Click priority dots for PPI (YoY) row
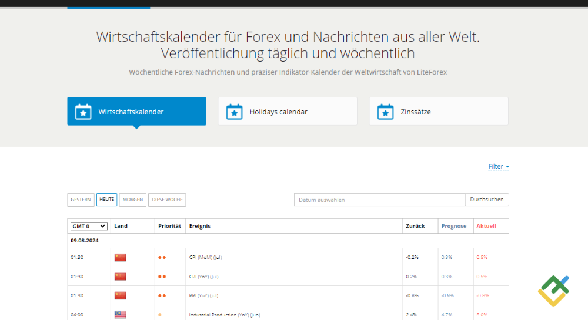Viewport: 588px width, 320px height. pyautogui.click(x=162, y=296)
